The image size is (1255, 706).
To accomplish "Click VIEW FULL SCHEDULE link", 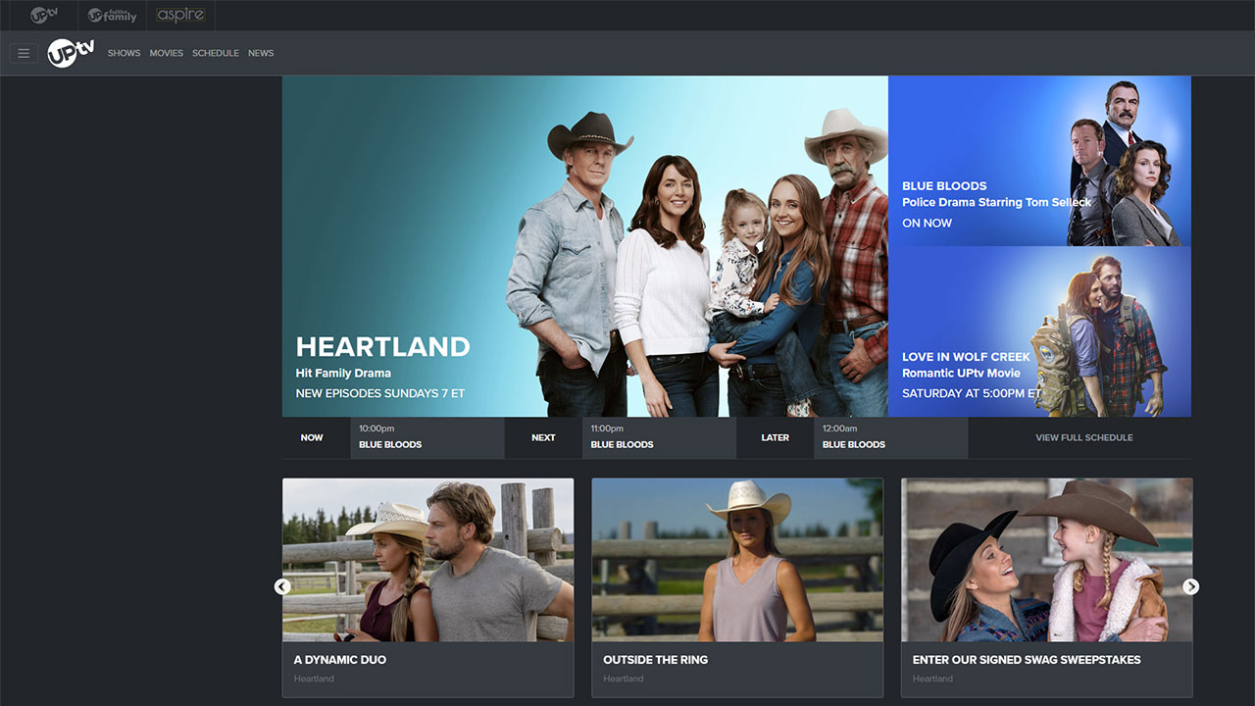I will coord(1084,437).
